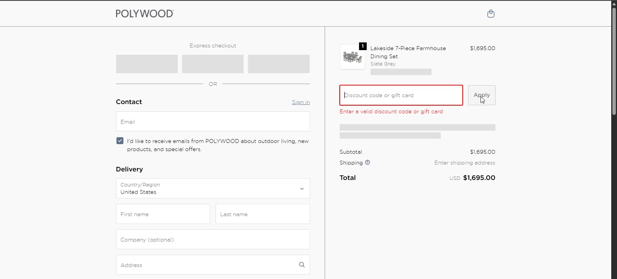The height and width of the screenshot is (279, 617).
Task: Select the Last name field
Action: pos(262,214)
